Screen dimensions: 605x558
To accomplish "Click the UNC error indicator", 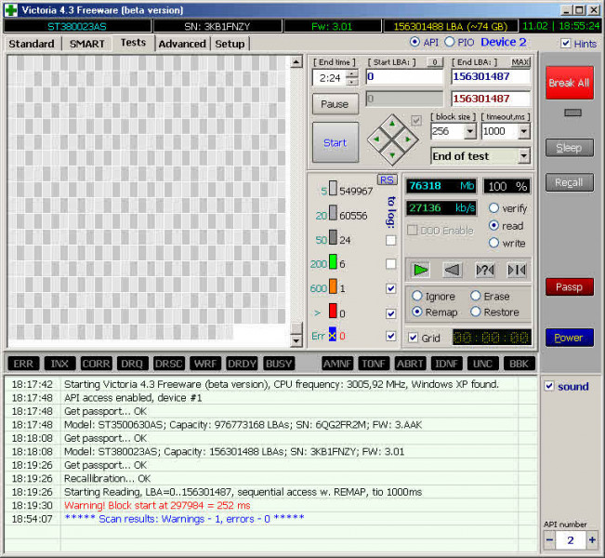I will click(x=482, y=364).
